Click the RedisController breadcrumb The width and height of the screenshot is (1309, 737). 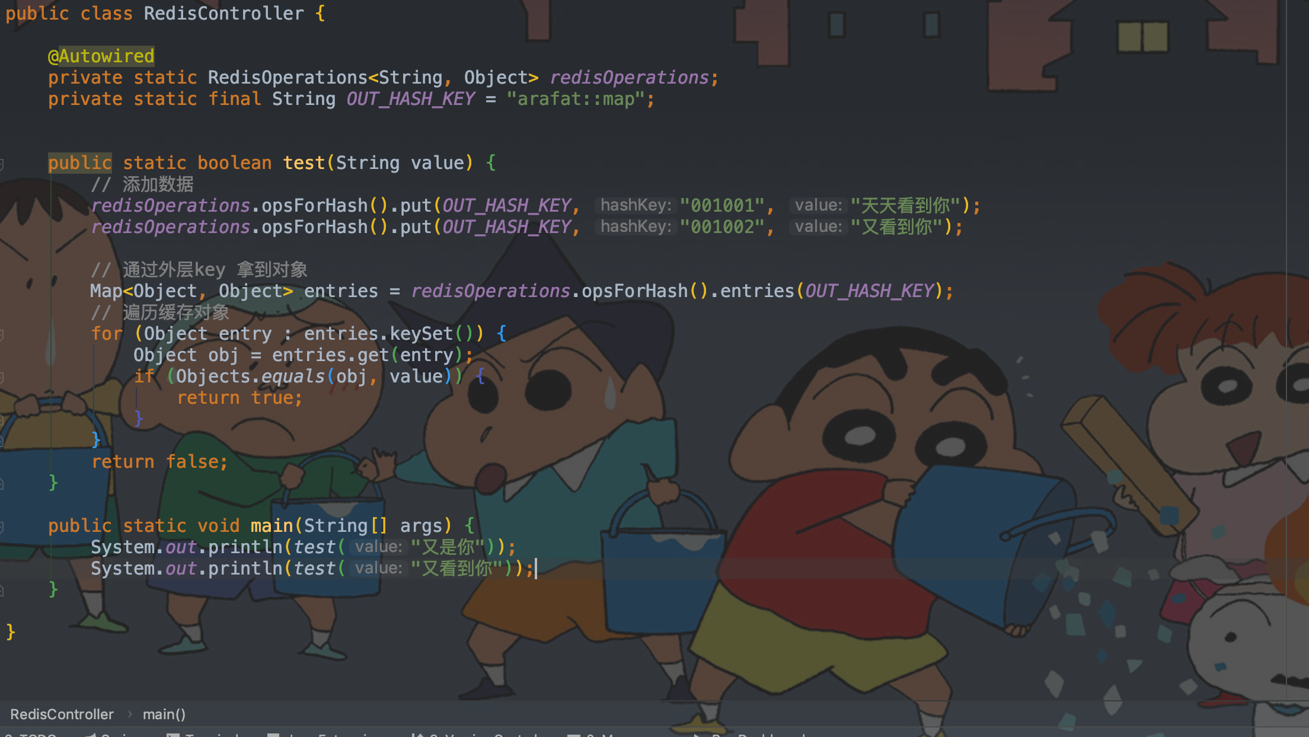point(62,714)
